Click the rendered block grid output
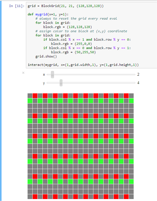The height and width of the screenshot is (201, 157). [x=80, y=146]
